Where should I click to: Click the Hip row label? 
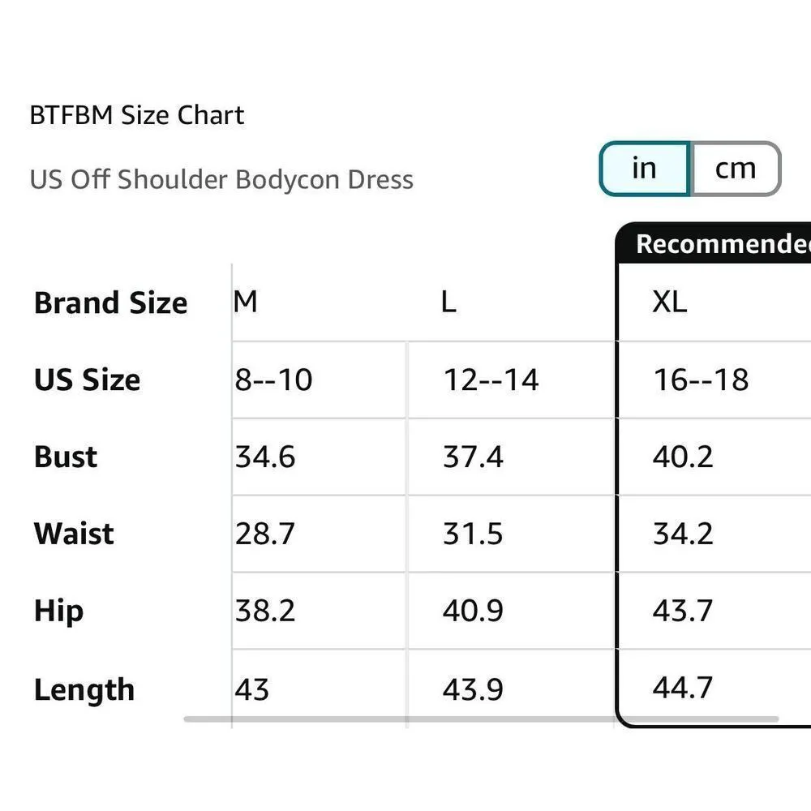coord(58,611)
